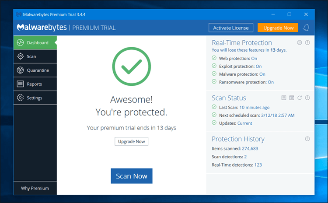Start a scan with Scan Now
328x203 pixels.
pos(132,176)
